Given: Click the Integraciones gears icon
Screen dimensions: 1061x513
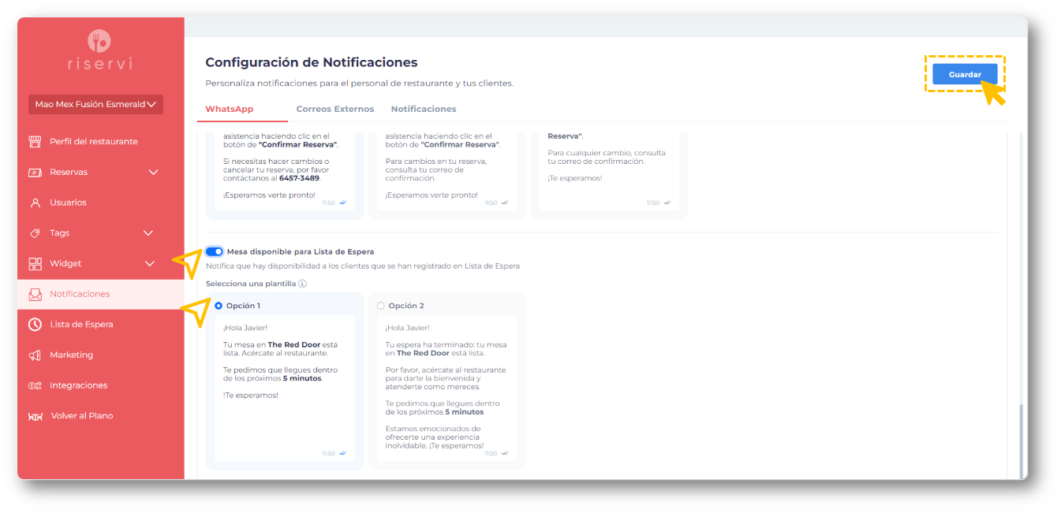Looking at the screenshot, I should click(35, 385).
